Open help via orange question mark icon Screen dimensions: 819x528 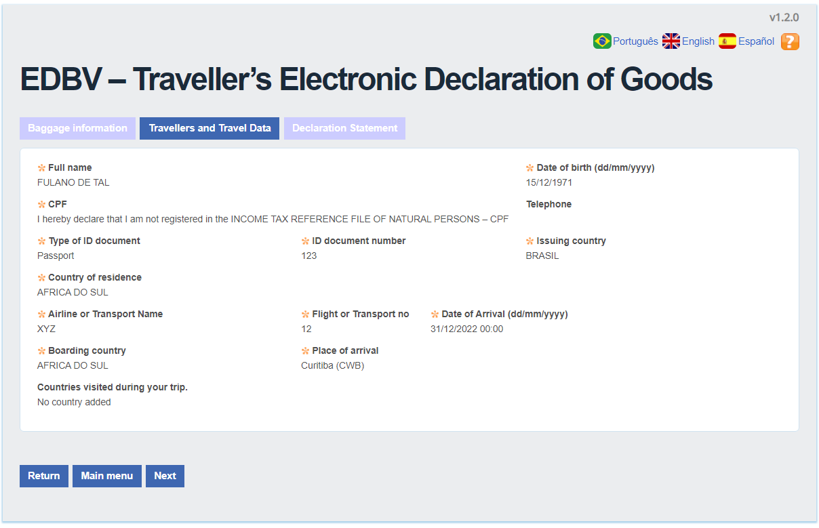point(790,41)
